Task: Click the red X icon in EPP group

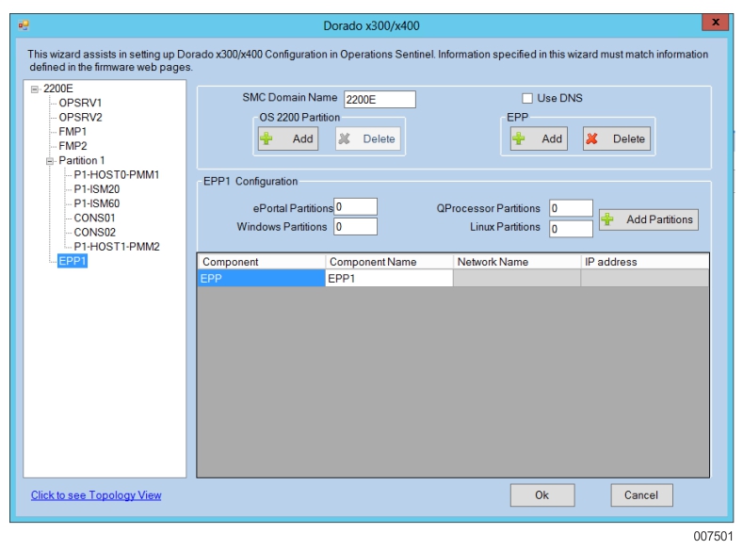Action: point(591,138)
